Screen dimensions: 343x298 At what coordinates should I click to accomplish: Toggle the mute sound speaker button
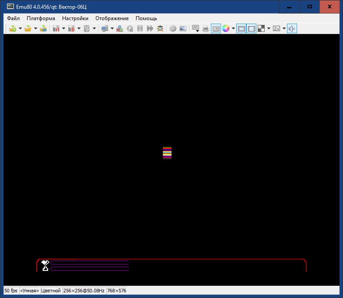292,29
